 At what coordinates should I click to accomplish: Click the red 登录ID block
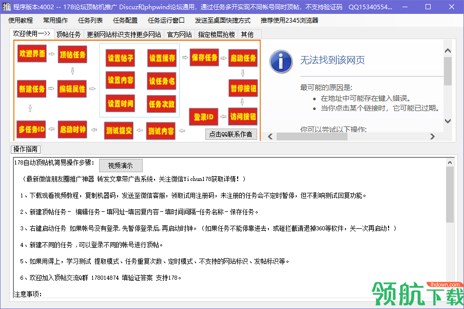[x=204, y=117]
